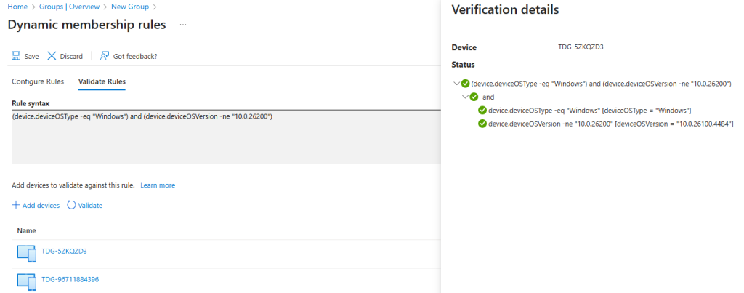Click the Save disk icon
The image size is (744, 293).
16,56
